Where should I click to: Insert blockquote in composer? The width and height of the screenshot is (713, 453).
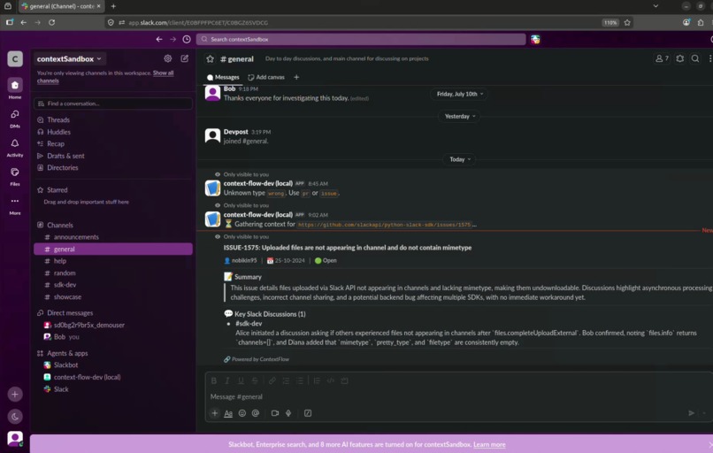pos(317,380)
